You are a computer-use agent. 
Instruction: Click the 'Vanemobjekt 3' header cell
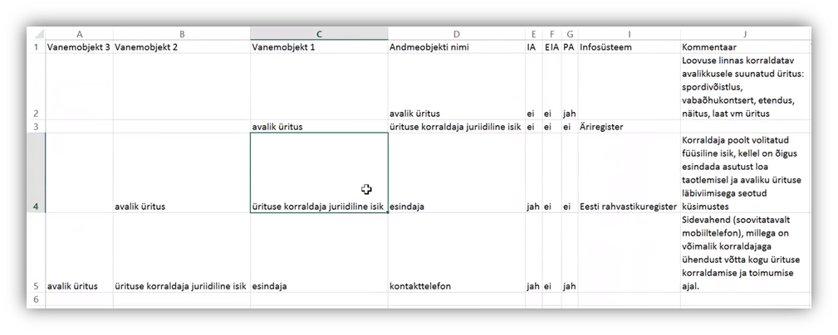click(x=79, y=47)
